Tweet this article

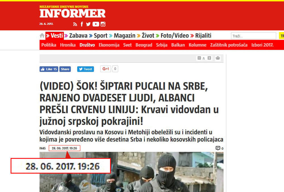[x=85, y=69]
